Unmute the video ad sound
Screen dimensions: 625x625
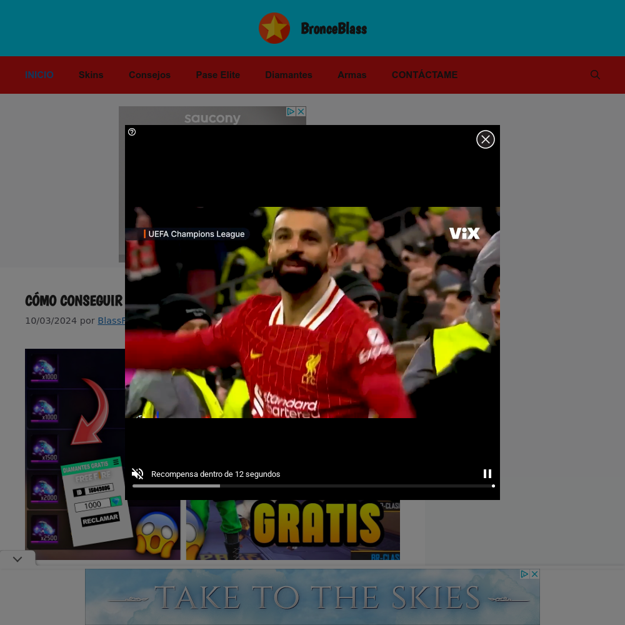point(138,474)
